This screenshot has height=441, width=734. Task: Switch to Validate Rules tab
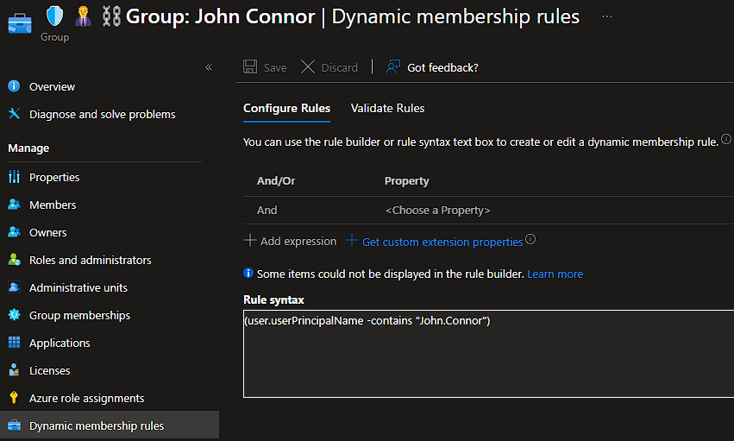click(387, 108)
